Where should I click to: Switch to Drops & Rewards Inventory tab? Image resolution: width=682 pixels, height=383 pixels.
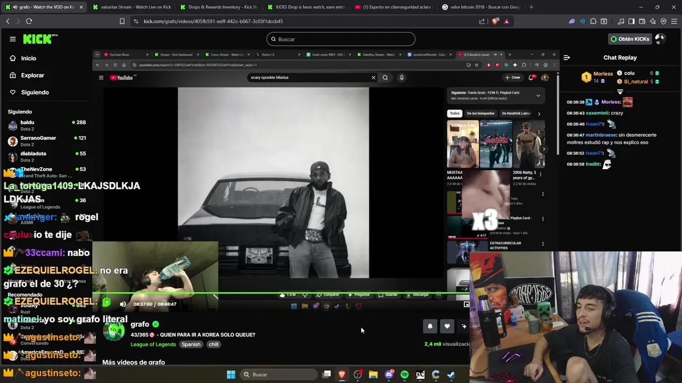click(218, 7)
